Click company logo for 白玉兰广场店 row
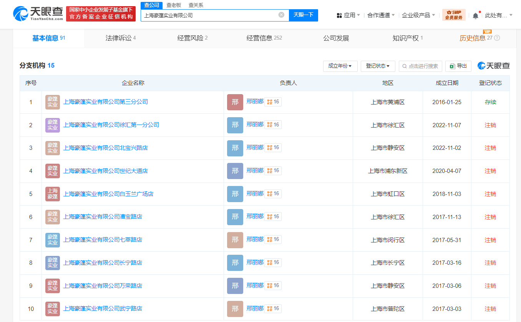The image size is (521, 322). (53, 194)
